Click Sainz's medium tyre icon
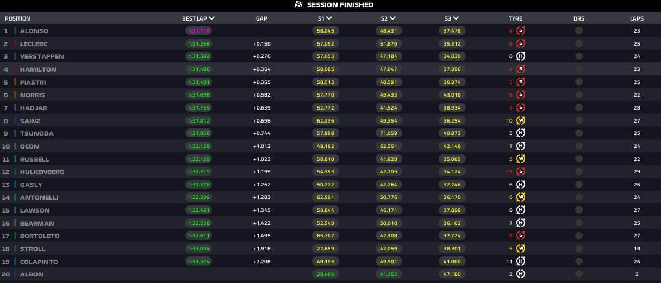Screen dimensions: 661x283 coord(520,120)
